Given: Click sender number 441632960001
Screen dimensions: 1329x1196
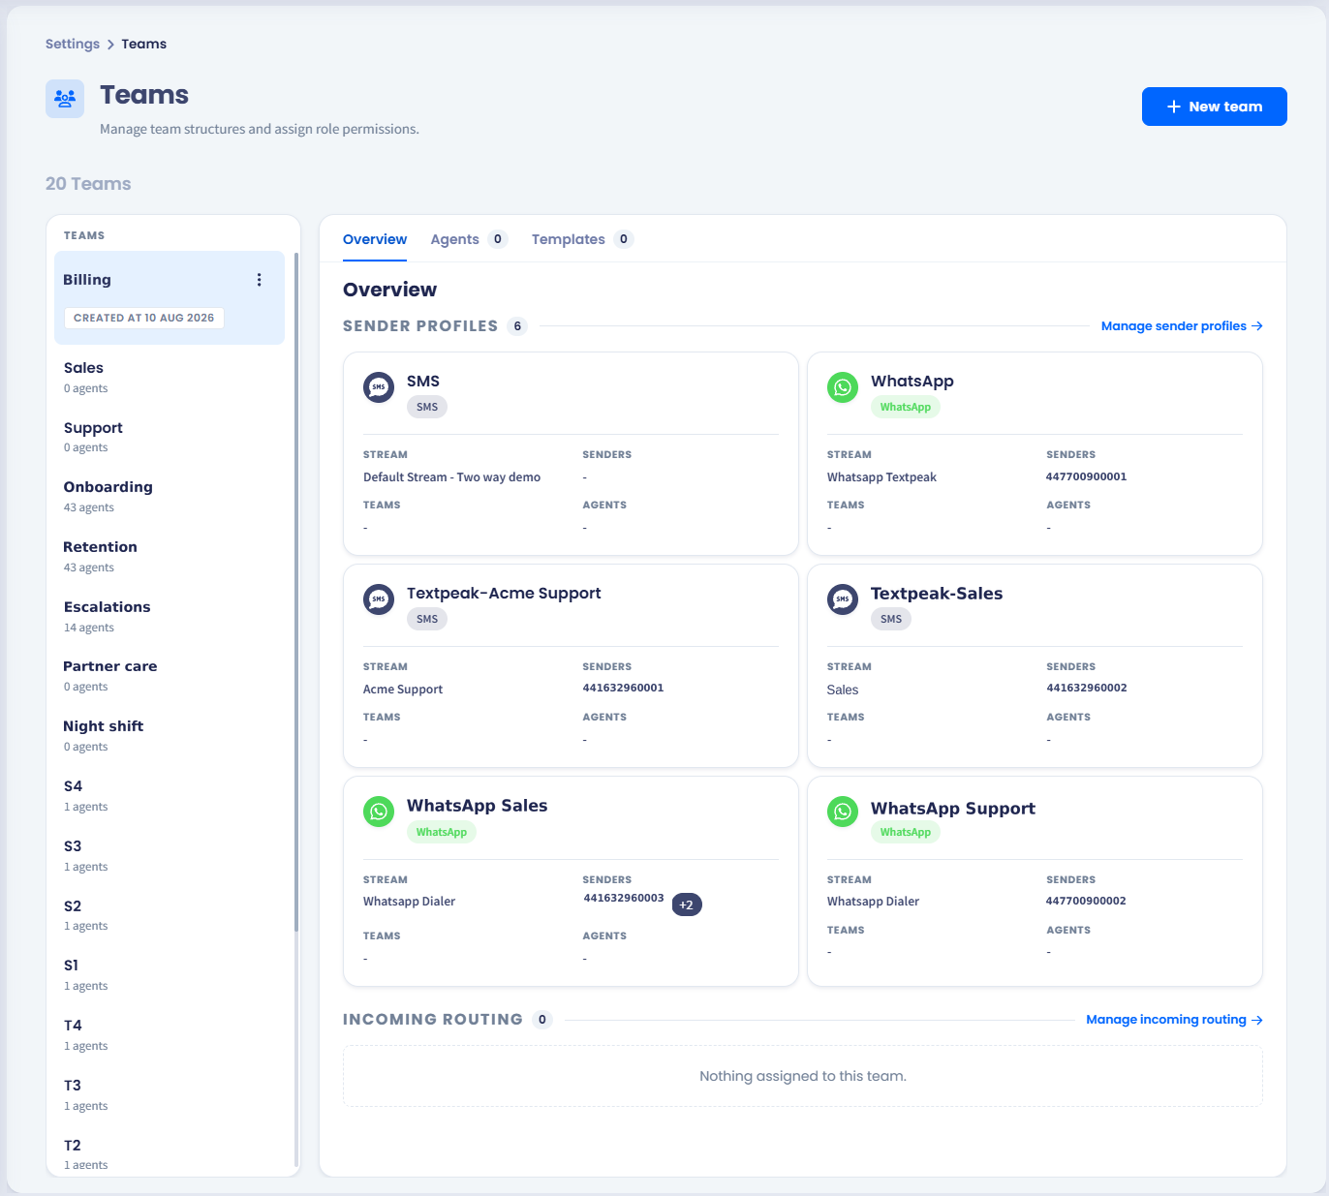Looking at the screenshot, I should (623, 688).
